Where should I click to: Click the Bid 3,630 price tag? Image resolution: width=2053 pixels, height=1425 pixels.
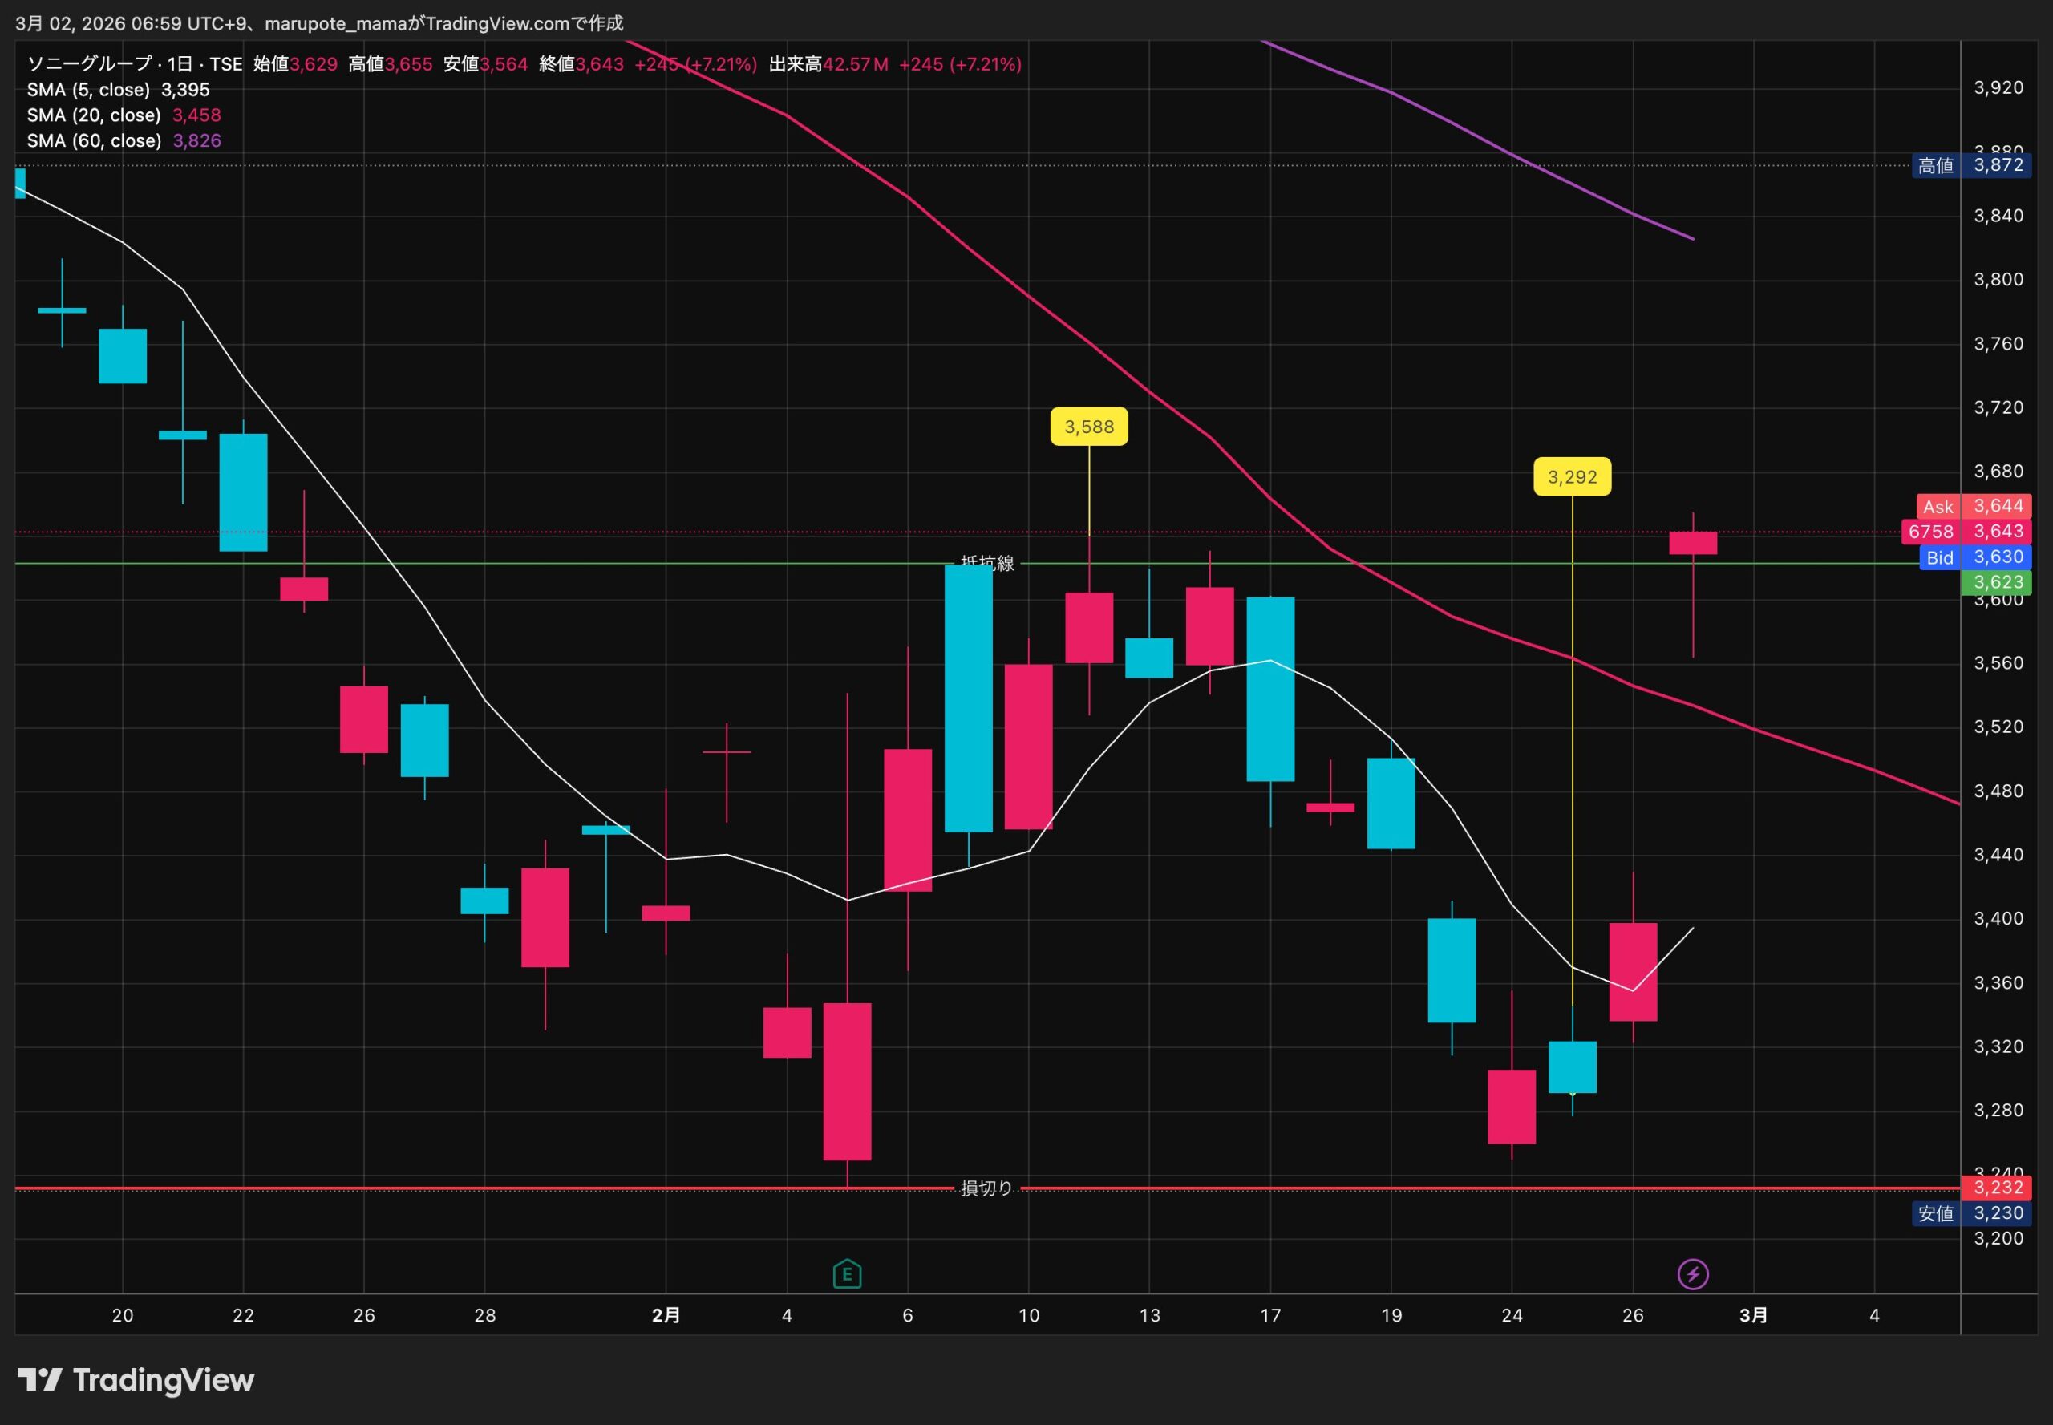click(x=1974, y=557)
